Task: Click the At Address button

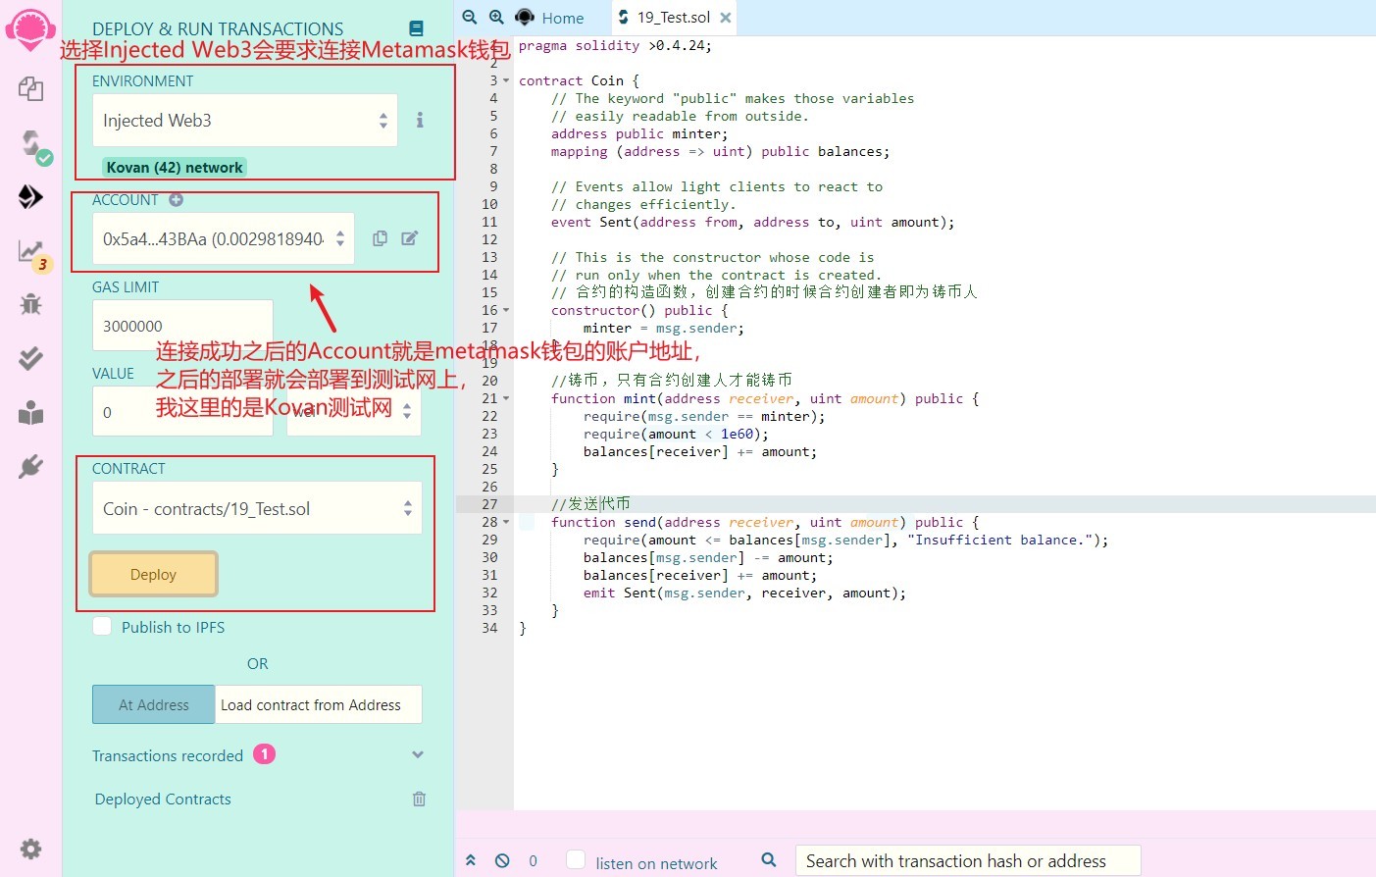Action: (154, 704)
